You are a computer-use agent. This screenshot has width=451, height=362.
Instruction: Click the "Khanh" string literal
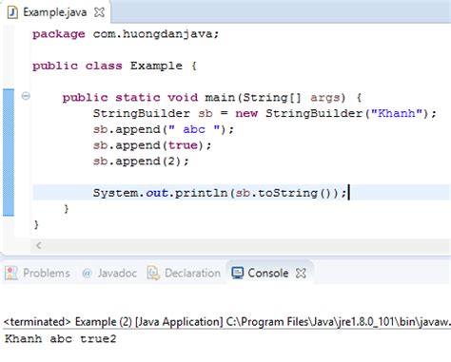398,113
